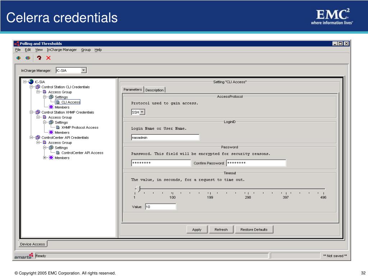
Task: Click the second detach-manager toolbar icon
Action: [28, 58]
